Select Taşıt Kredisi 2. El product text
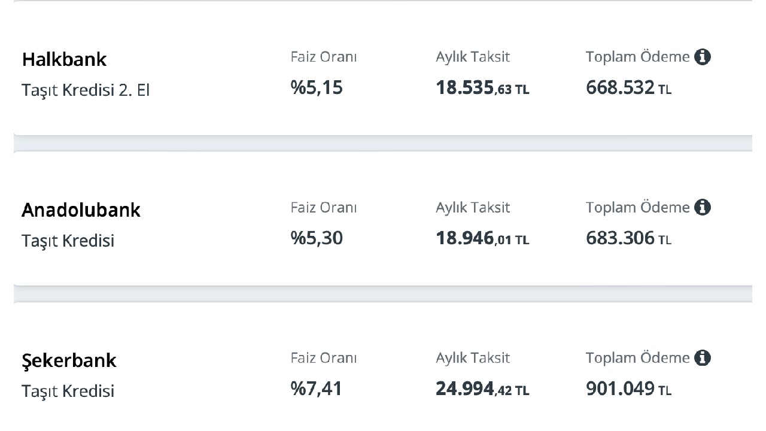The image size is (766, 431). click(86, 90)
